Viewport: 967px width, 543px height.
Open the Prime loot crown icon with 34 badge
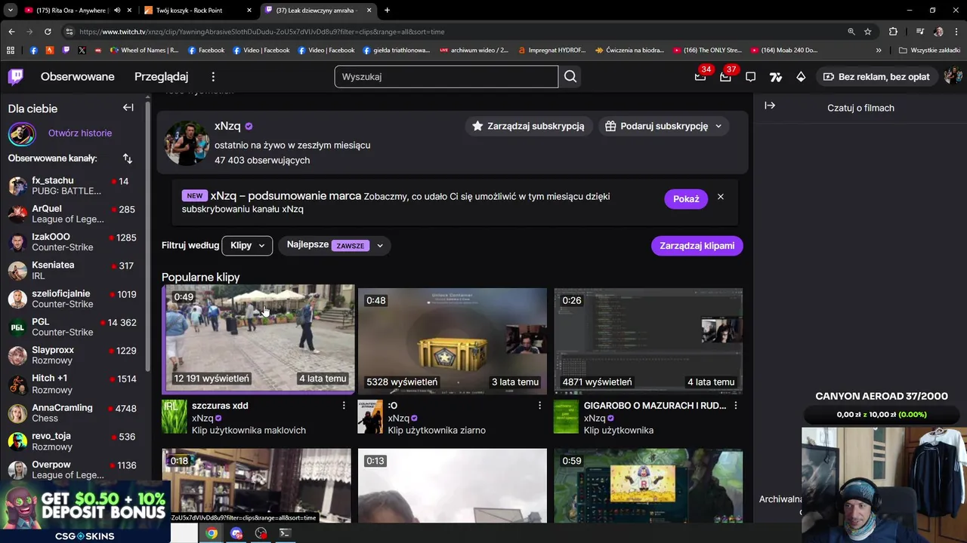tap(700, 77)
